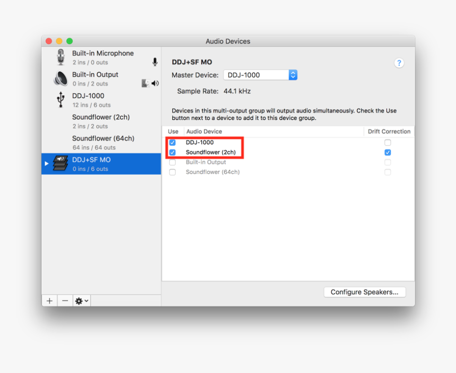The width and height of the screenshot is (456, 373).
Task: Expand the DDJ+SF MO disclosure triangle
Action: pos(47,163)
